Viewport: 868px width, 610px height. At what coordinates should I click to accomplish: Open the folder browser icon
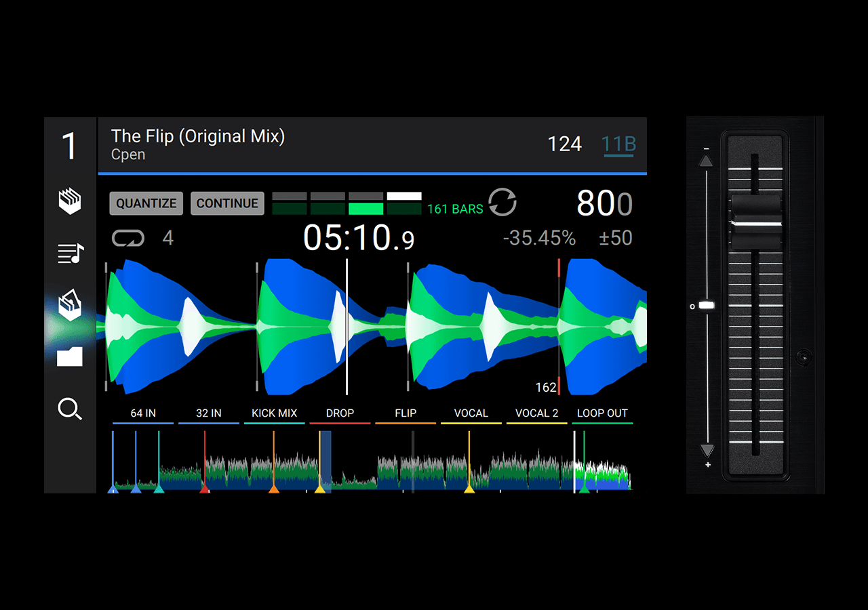pyautogui.click(x=70, y=357)
